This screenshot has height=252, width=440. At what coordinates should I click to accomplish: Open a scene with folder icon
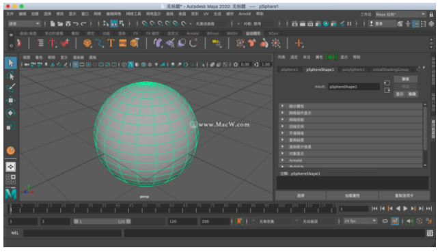[60, 24]
